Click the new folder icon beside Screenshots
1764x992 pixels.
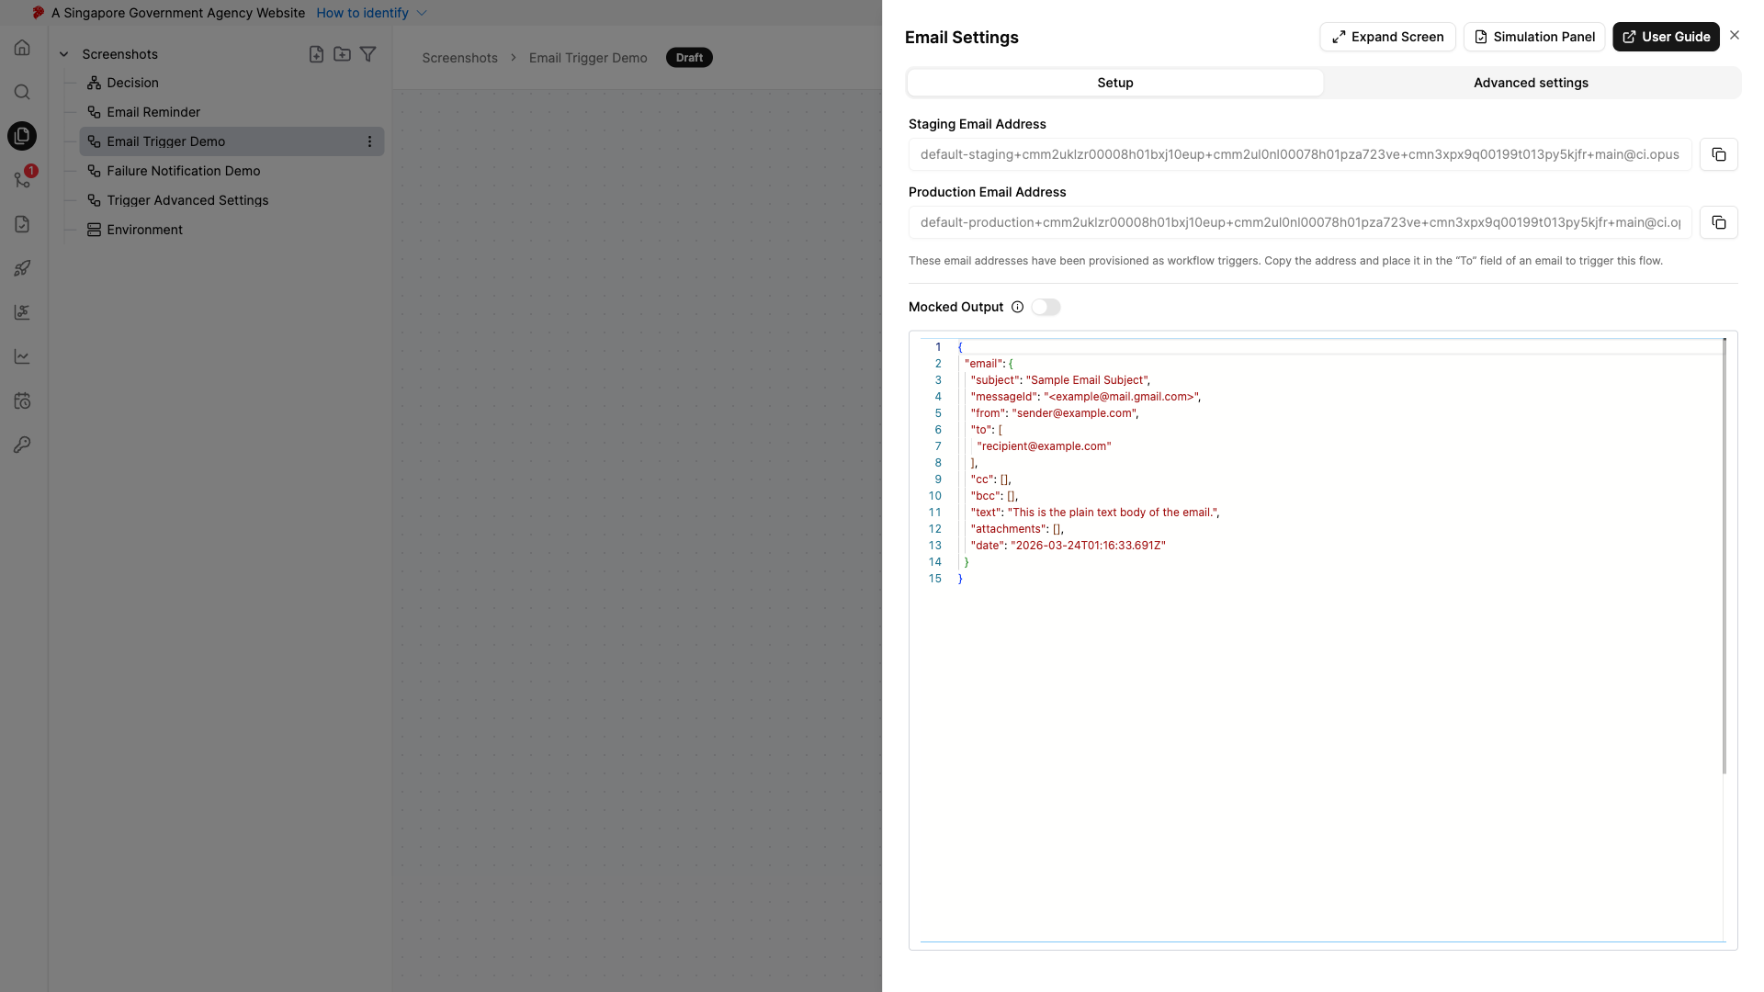coord(342,54)
